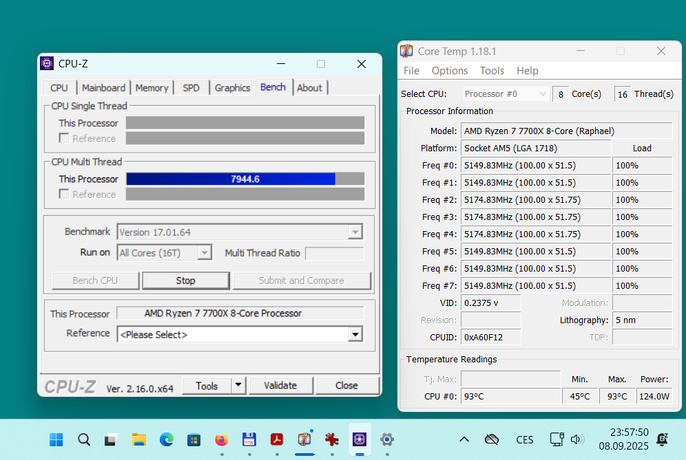The image size is (686, 460).
Task: Click the Bench CPU button
Action: (x=95, y=281)
